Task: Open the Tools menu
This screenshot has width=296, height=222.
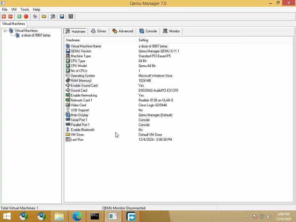Action: click(25, 10)
